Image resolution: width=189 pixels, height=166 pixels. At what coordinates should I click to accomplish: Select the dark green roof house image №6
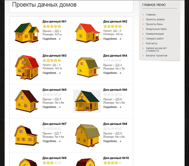coord(87,101)
